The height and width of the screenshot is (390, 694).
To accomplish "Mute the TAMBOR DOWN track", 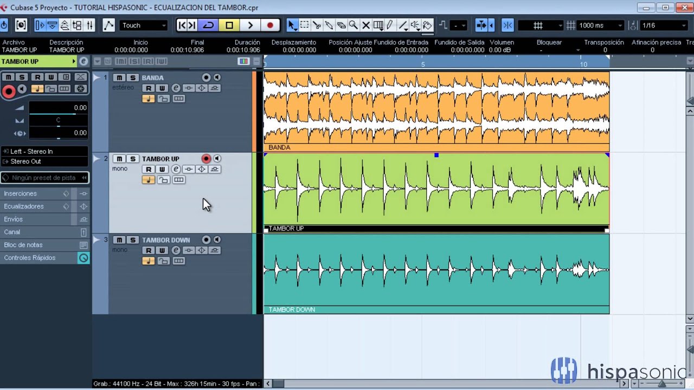I will coord(120,240).
